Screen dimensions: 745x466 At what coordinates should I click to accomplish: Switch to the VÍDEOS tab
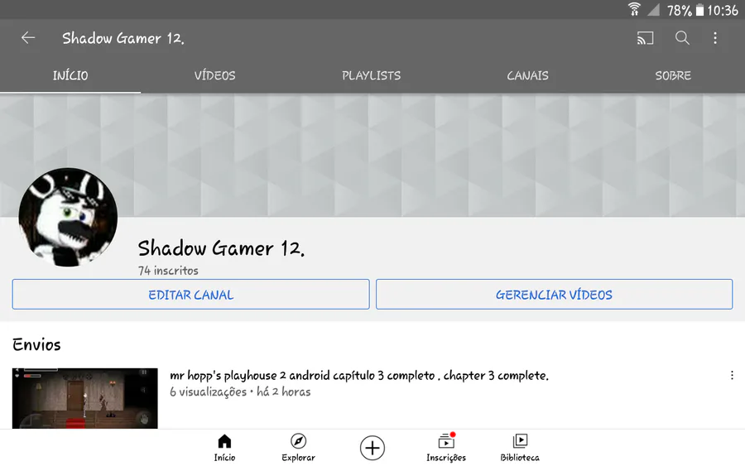click(x=214, y=75)
